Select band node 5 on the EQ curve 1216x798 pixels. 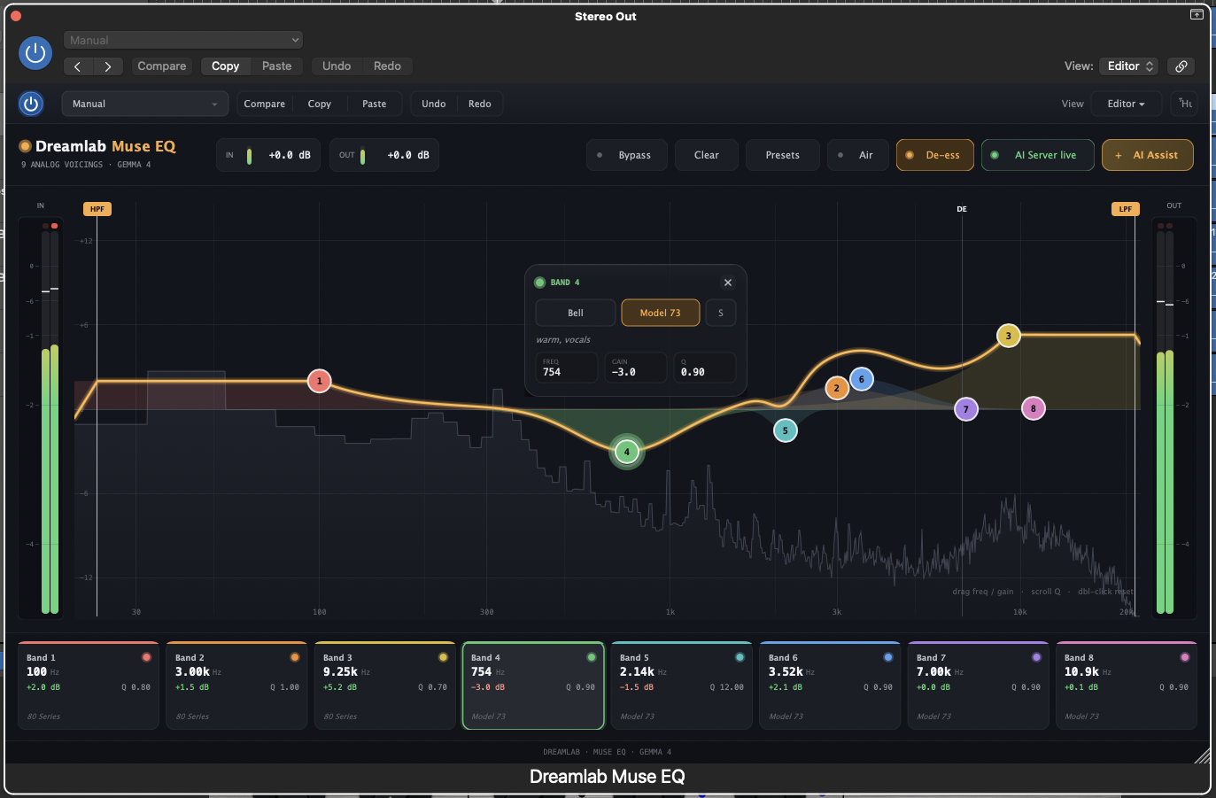785,430
